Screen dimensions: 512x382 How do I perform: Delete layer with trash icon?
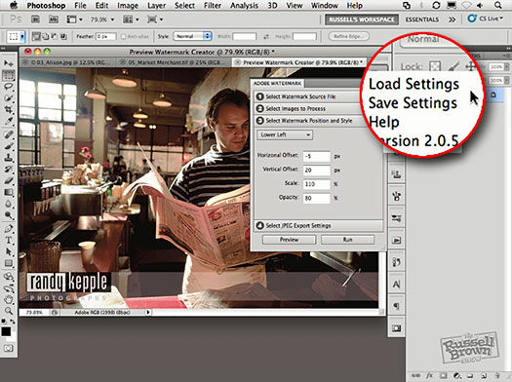498,376
